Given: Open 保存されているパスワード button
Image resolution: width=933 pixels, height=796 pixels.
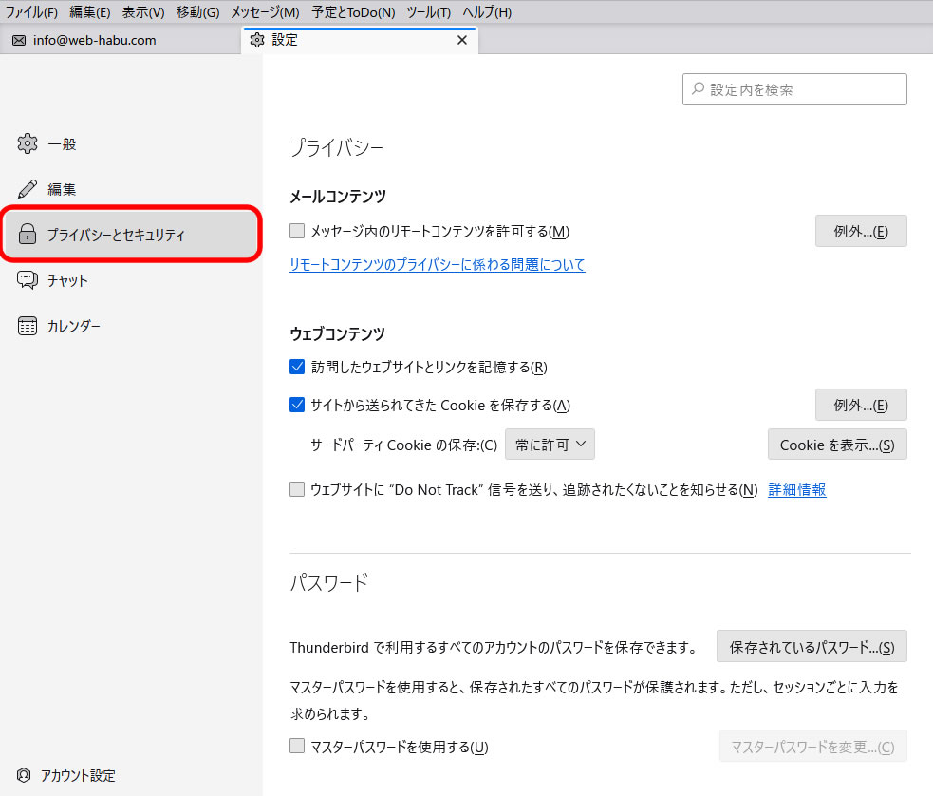Looking at the screenshot, I should 812,647.
